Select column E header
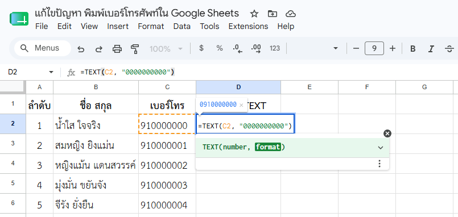The image size is (458, 217). 310,87
